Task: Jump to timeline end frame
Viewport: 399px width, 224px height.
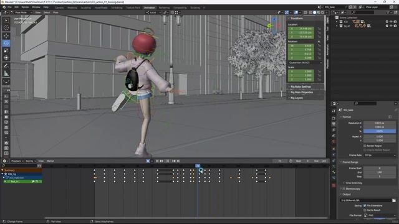Action: [178, 161]
